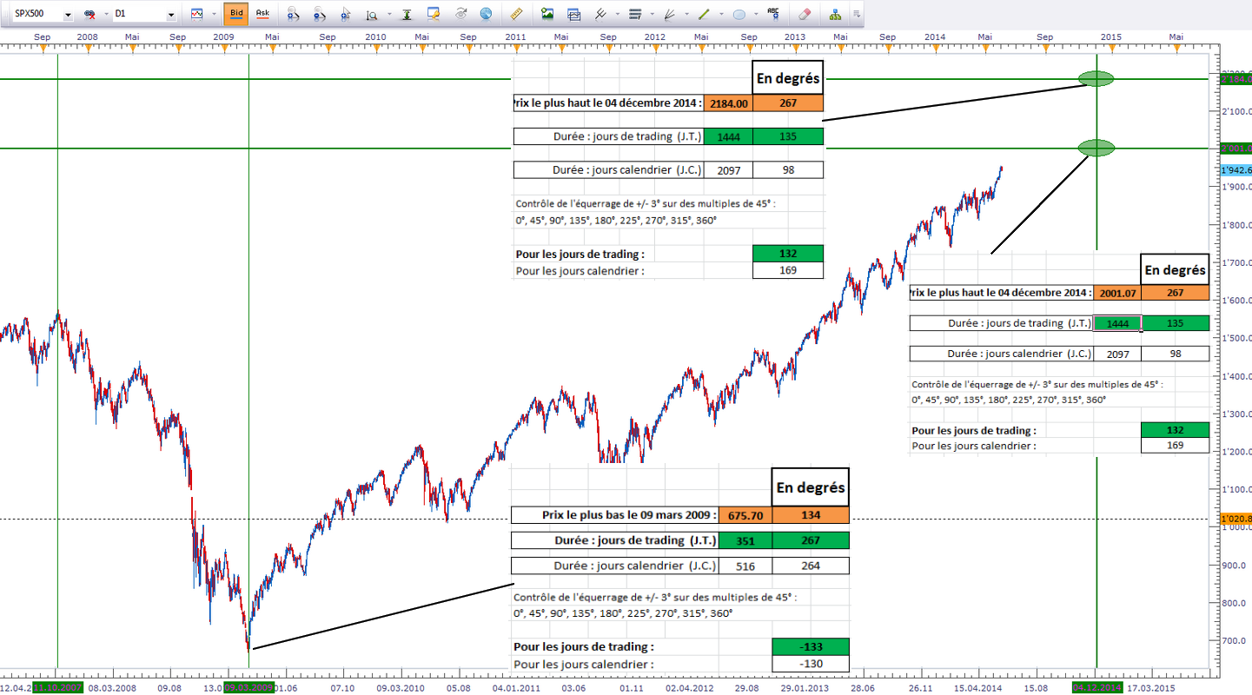The height and width of the screenshot is (695, 1252).
Task: Toggle the Bid price display
Action: pos(235,15)
